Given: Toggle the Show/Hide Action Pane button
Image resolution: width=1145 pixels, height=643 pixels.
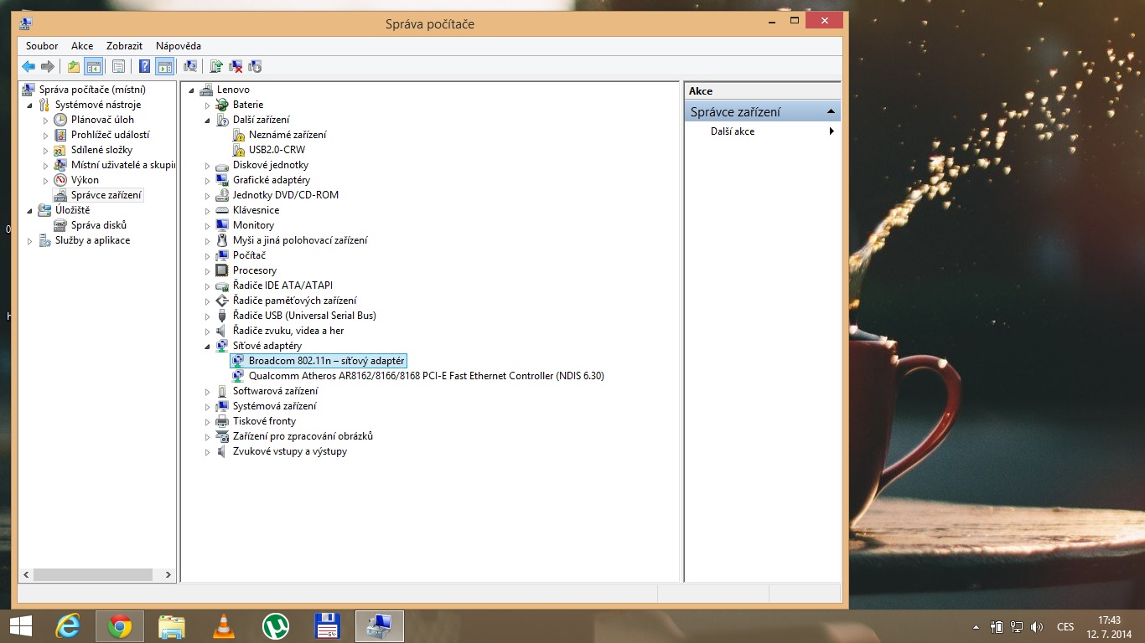Looking at the screenshot, I should (164, 67).
